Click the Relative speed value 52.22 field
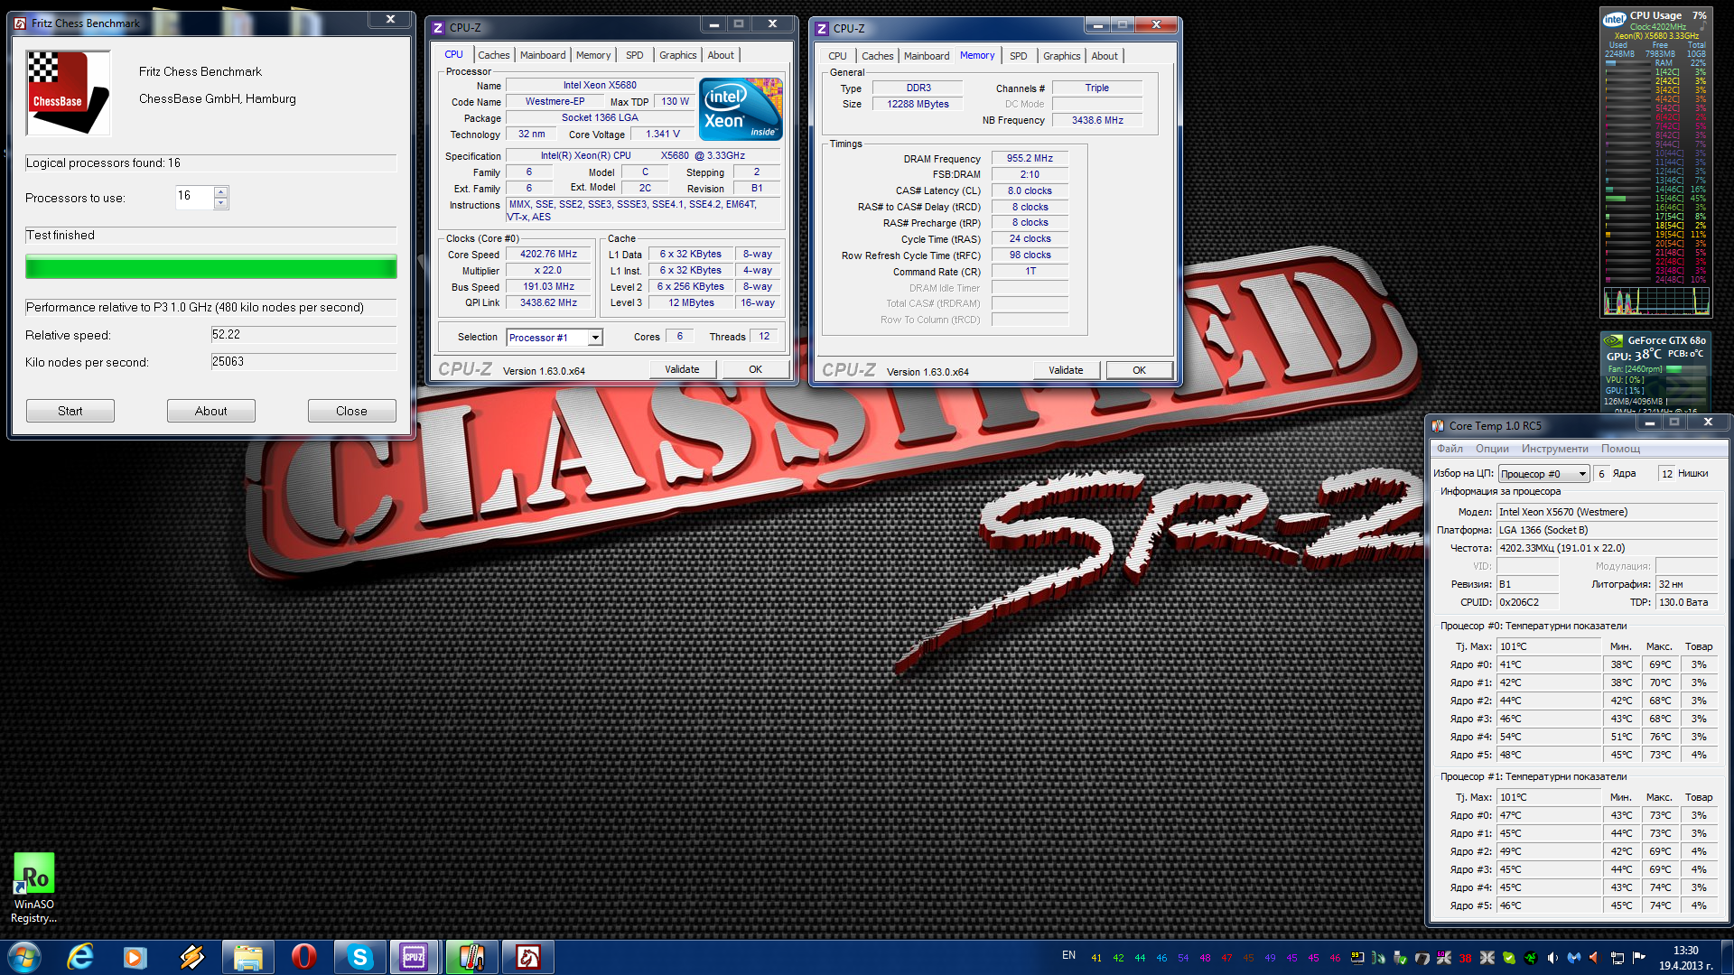This screenshot has height=975, width=1734. pyautogui.click(x=303, y=335)
